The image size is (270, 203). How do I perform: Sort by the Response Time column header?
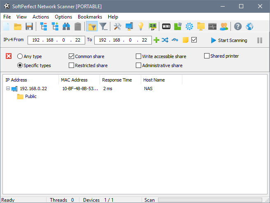120,80
